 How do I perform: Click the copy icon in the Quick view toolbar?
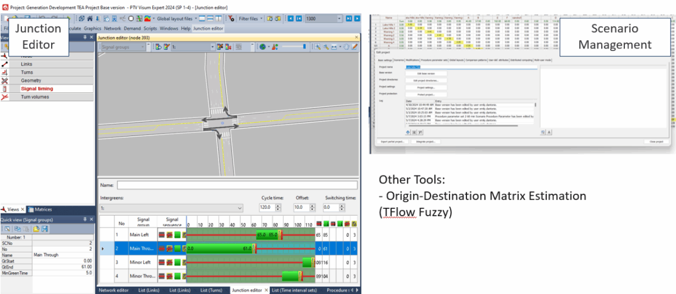(x=18, y=228)
